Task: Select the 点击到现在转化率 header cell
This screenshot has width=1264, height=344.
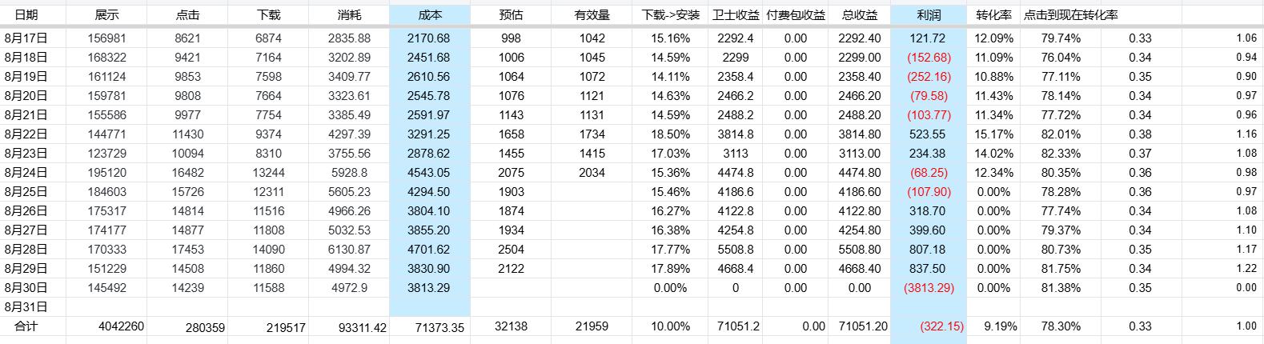Action: [1070, 14]
